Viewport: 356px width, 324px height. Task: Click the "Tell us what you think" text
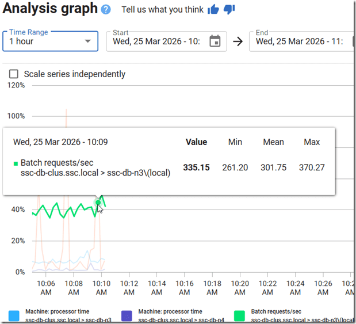pos(163,10)
